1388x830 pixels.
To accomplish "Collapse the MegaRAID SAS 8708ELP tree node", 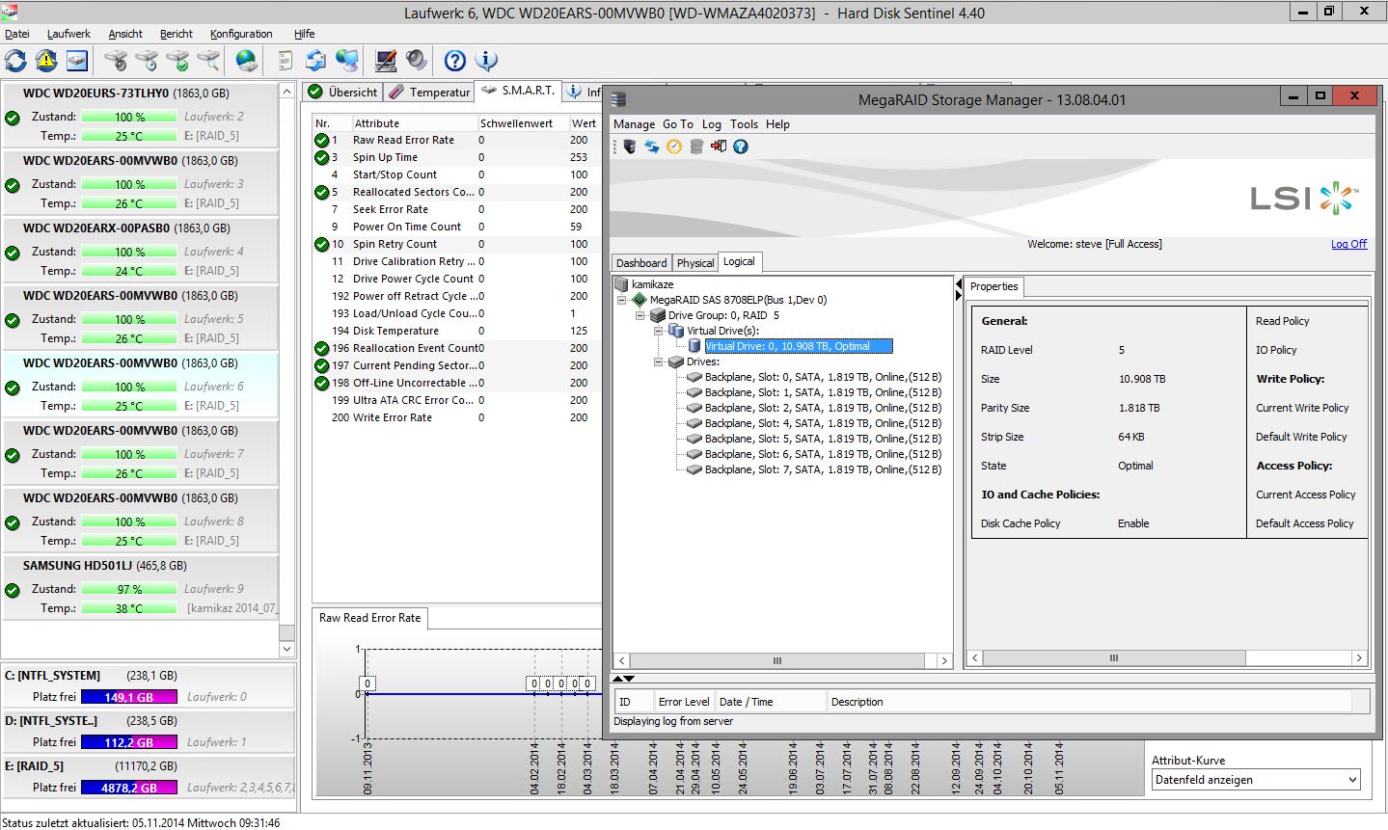I will [x=623, y=301].
